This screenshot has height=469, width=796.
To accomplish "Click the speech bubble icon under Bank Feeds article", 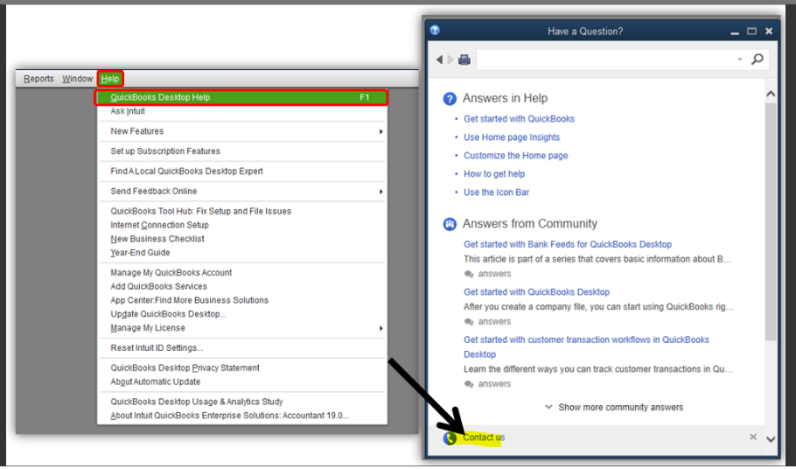I will (x=469, y=274).
